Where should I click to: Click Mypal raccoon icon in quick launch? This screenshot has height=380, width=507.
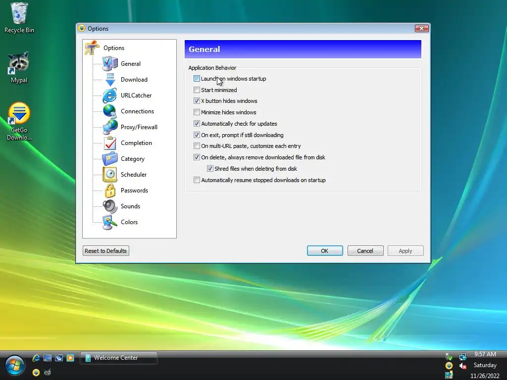[x=48, y=372]
